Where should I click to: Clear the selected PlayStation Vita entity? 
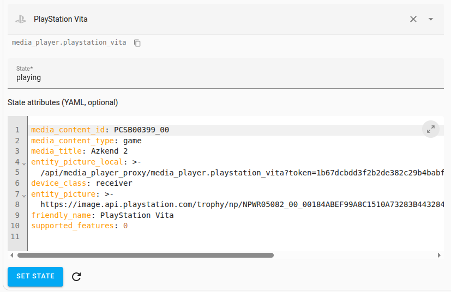413,19
